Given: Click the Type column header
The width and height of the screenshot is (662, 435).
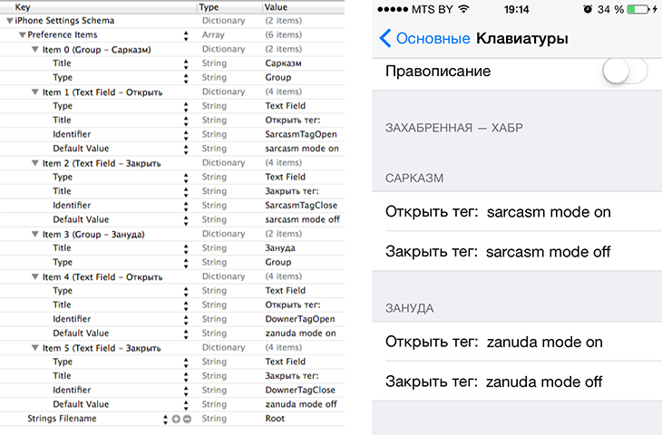Looking at the screenshot, I should 209,6.
